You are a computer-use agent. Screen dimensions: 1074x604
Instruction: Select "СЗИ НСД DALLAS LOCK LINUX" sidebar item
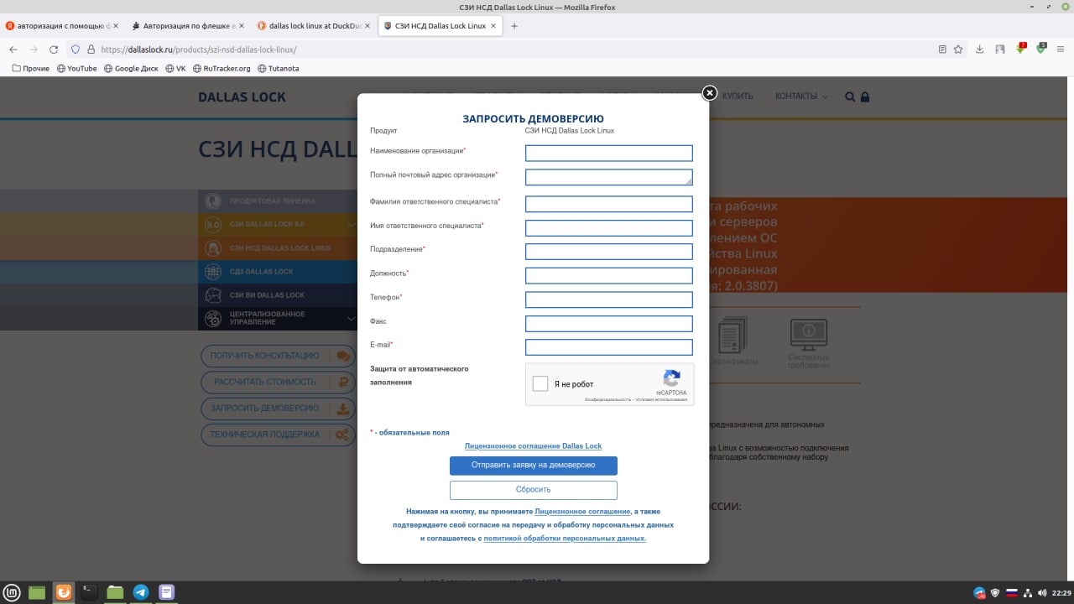click(278, 248)
